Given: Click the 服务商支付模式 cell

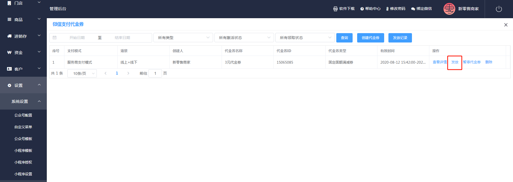Looking at the screenshot, I should [x=80, y=62].
